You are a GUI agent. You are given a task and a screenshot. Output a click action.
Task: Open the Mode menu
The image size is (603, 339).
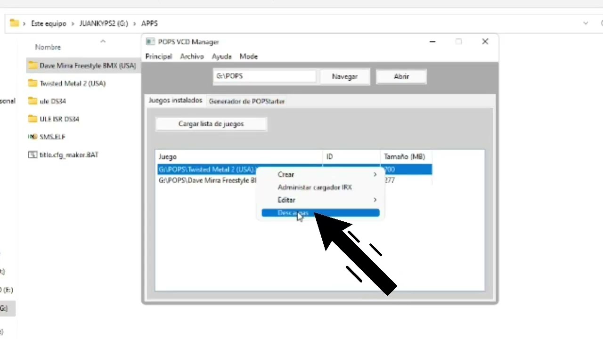click(x=248, y=56)
